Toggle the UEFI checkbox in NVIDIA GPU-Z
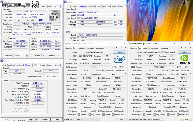 pos(184,67)
